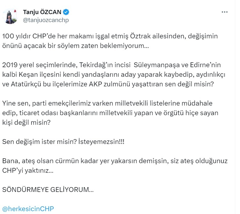Click the word 'Atatürkçü' in the tweet
The width and height of the screenshot is (240, 214).
click(26, 84)
